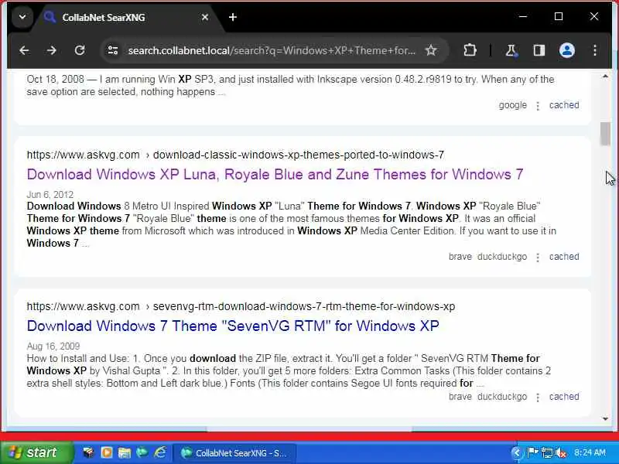
Task: Open cached link for SevenVG RTM result
Action: pos(564,397)
